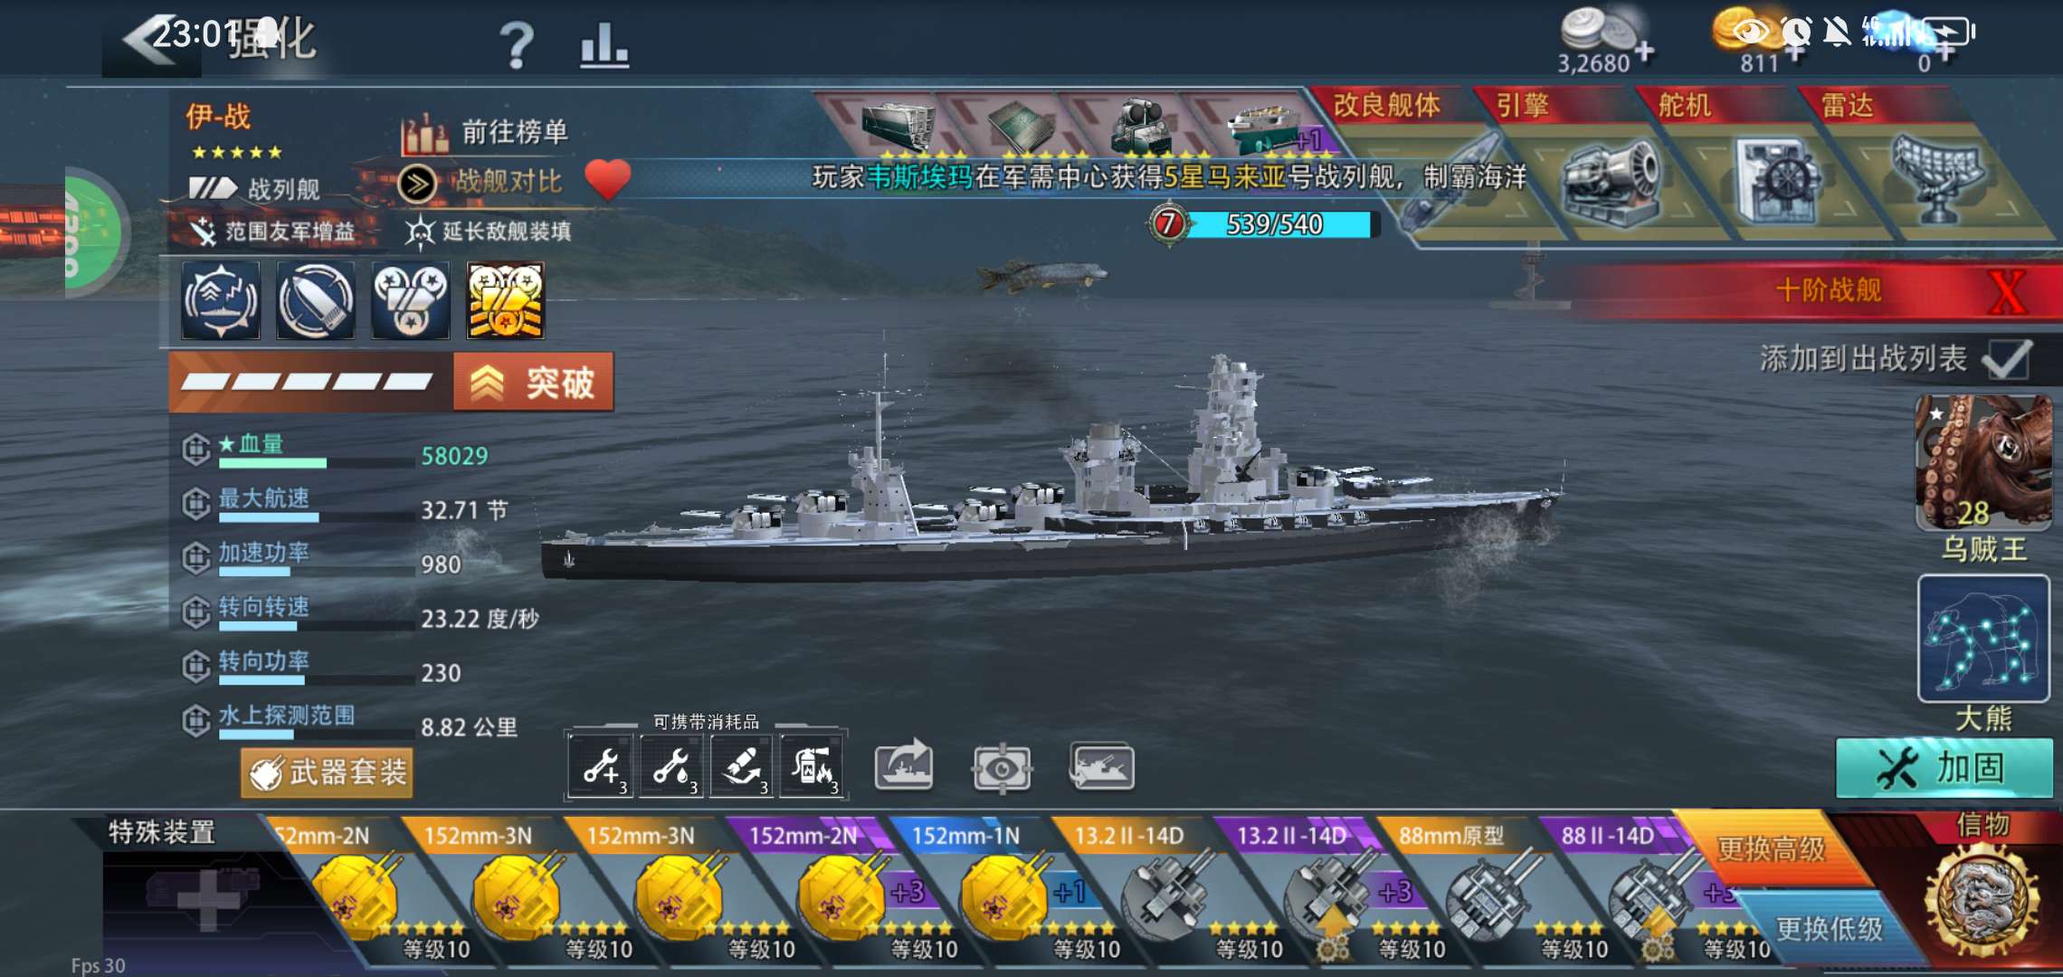This screenshot has height=977, width=2063.
Task: Select the golden medals skill icon
Action: click(x=505, y=301)
